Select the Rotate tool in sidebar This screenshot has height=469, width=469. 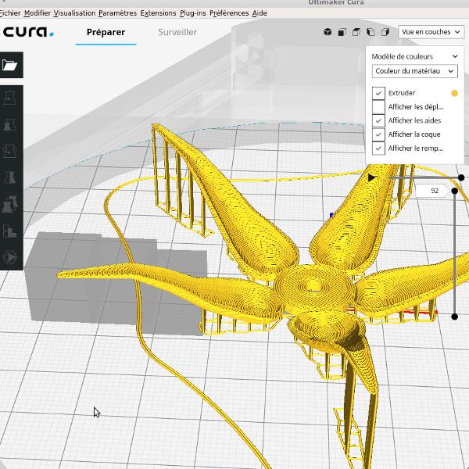point(10,152)
